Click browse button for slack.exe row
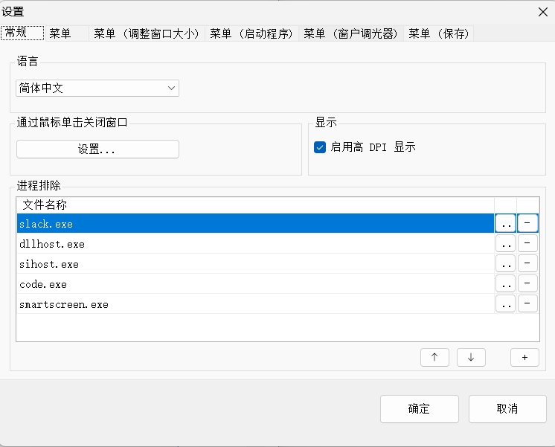This screenshot has width=555, height=447. [505, 224]
